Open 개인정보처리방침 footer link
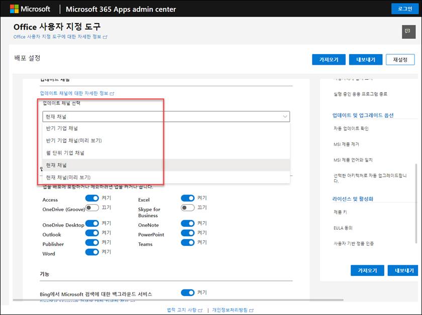422x315 pixels. [x=233, y=310]
